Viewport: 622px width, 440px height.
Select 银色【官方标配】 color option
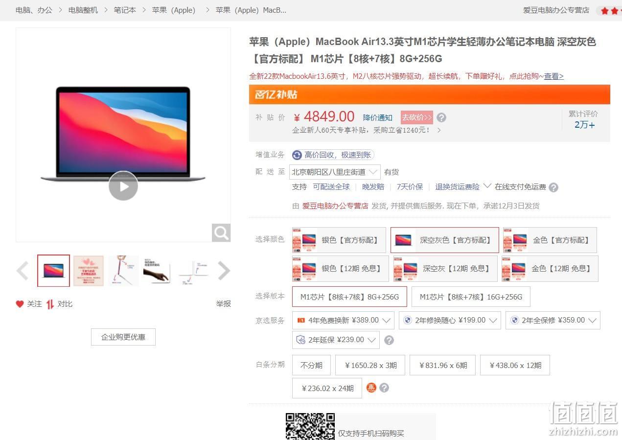(339, 240)
